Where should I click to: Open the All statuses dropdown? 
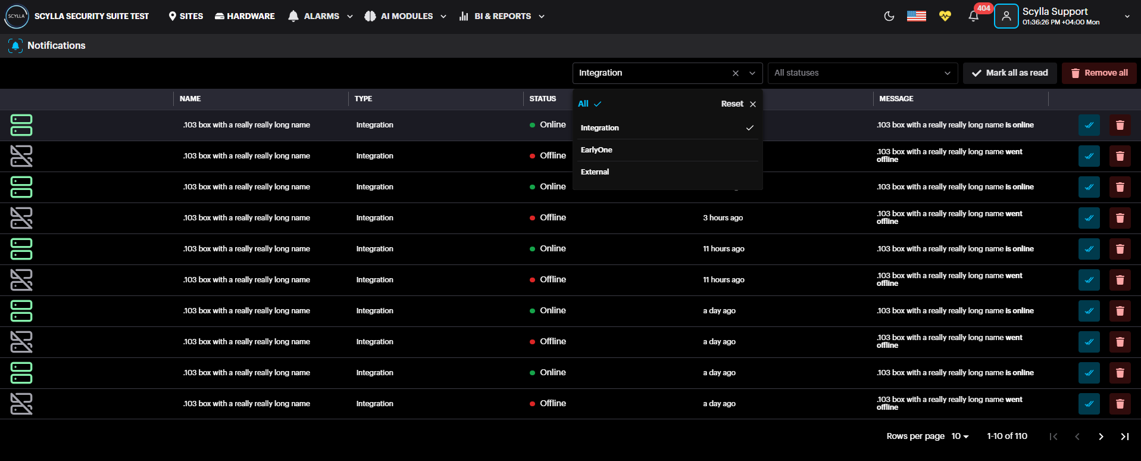tap(862, 73)
